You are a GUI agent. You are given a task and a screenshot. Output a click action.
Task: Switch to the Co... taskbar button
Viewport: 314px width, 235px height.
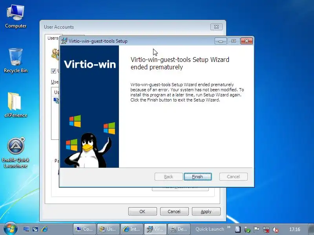pos(85,229)
